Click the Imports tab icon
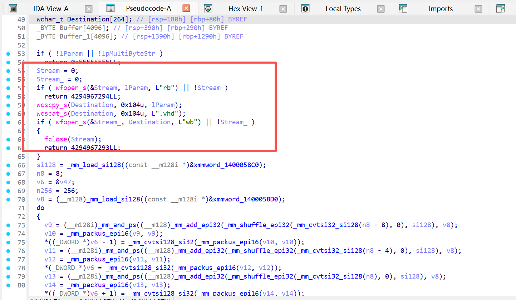The width and height of the screenshot is (516, 300). [x=403, y=9]
